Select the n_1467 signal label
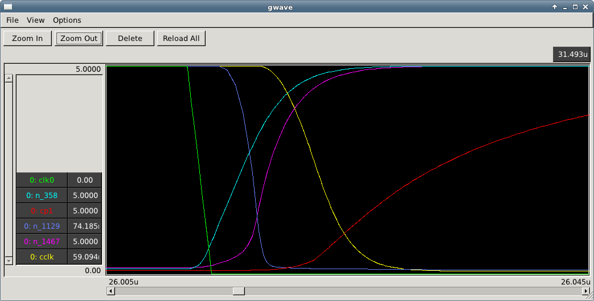The height and width of the screenshot is (301, 594). [x=42, y=242]
